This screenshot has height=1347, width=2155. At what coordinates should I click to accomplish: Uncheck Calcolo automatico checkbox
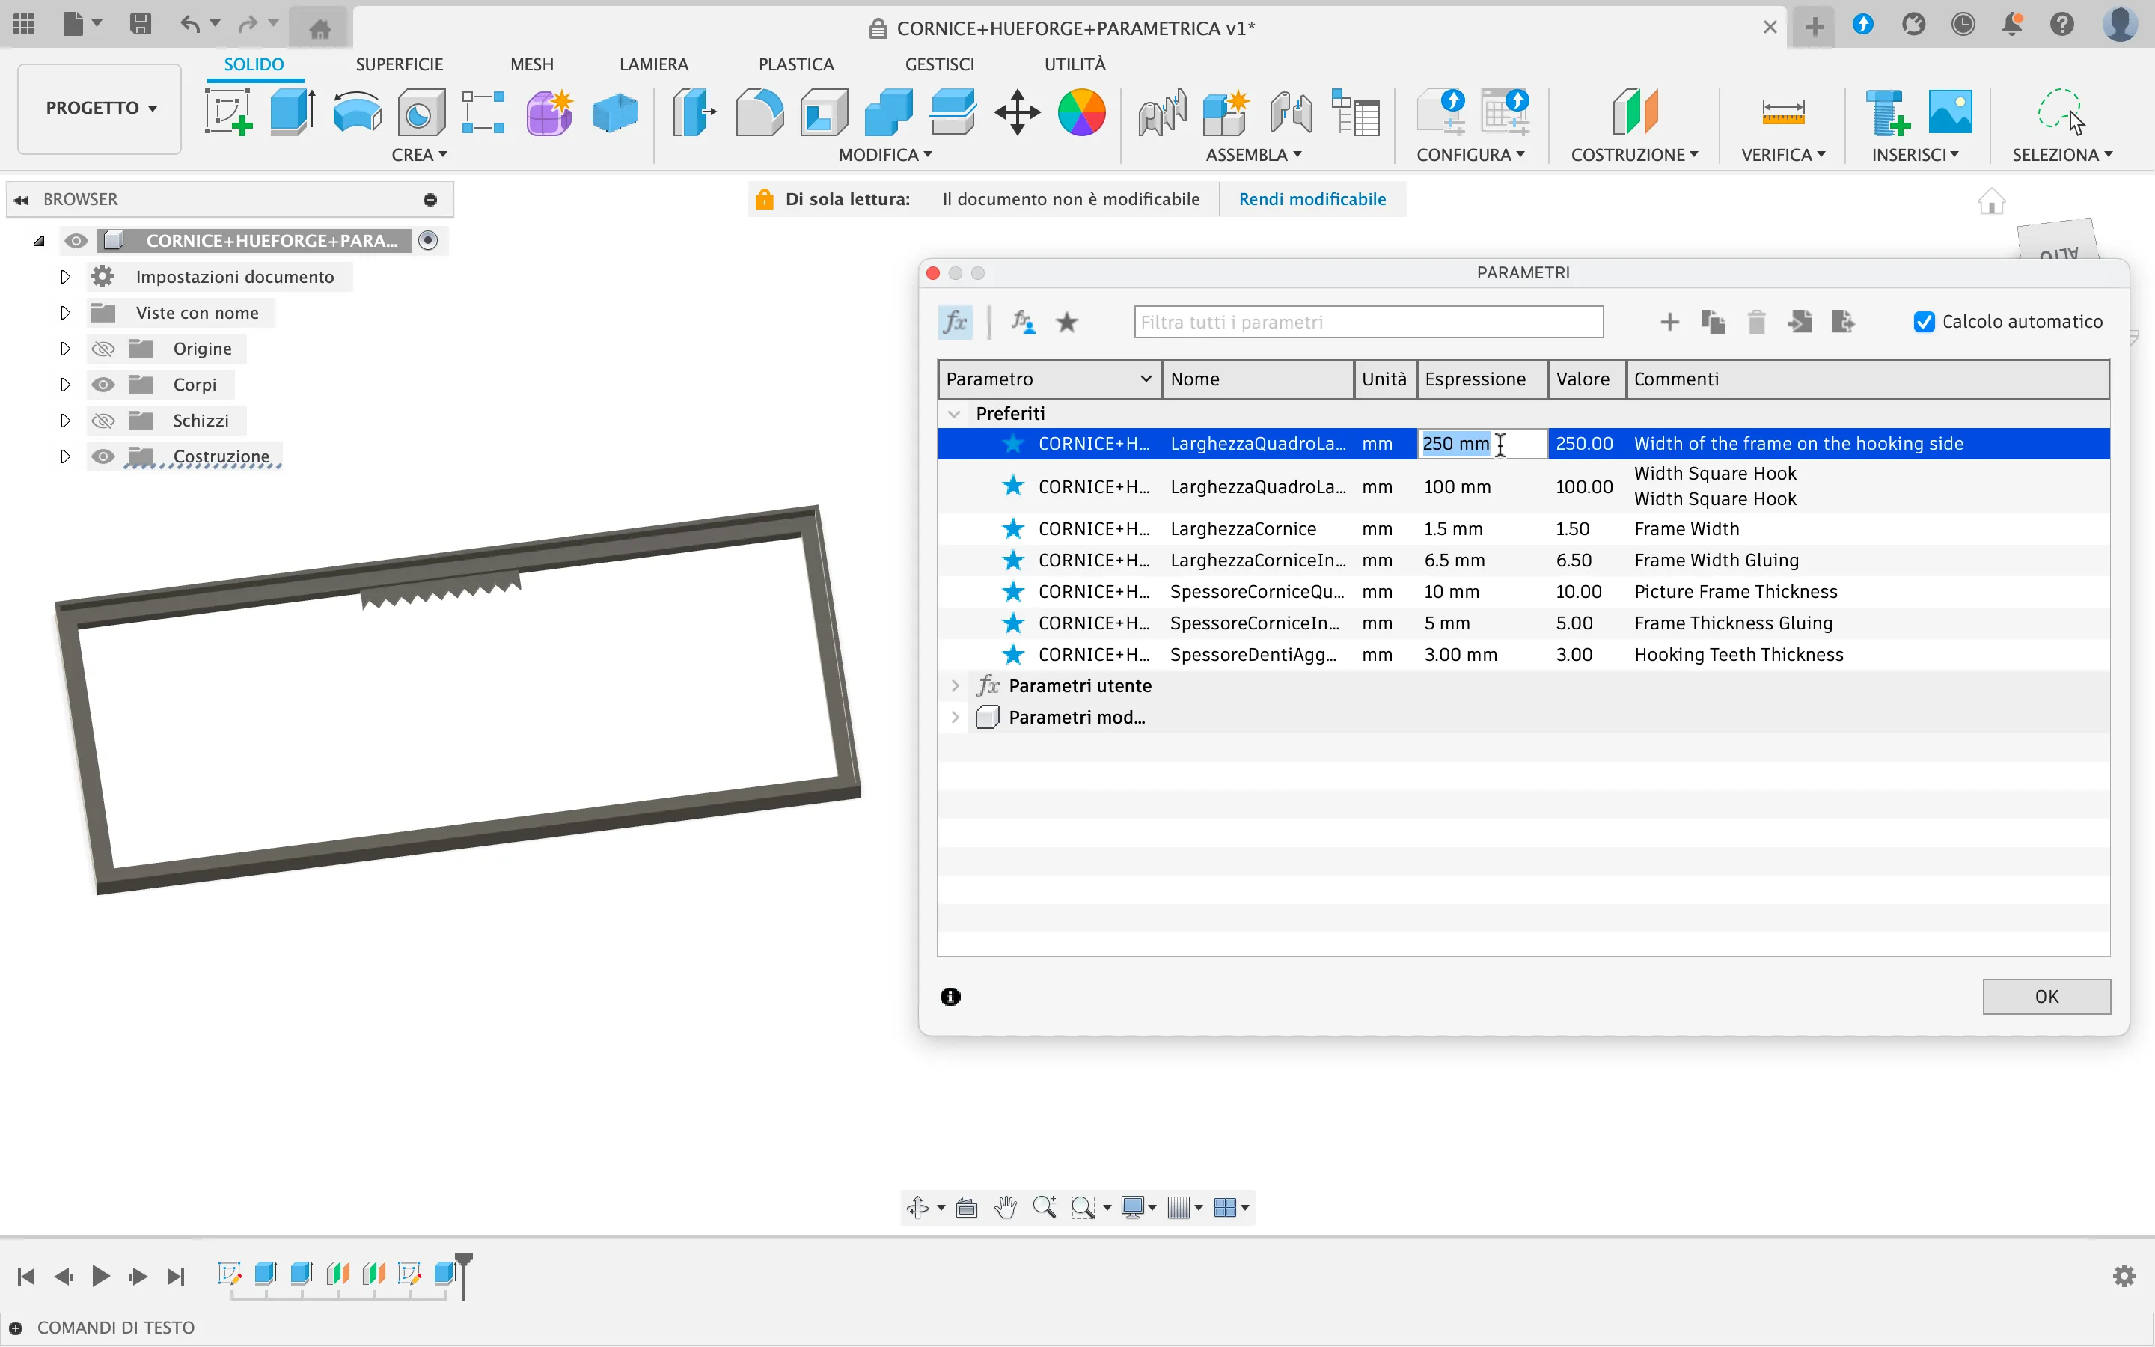1924,322
